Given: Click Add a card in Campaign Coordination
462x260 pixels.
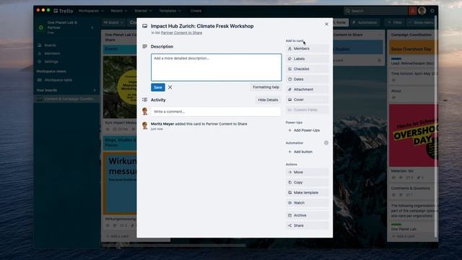Looking at the screenshot, I should [x=405, y=236].
